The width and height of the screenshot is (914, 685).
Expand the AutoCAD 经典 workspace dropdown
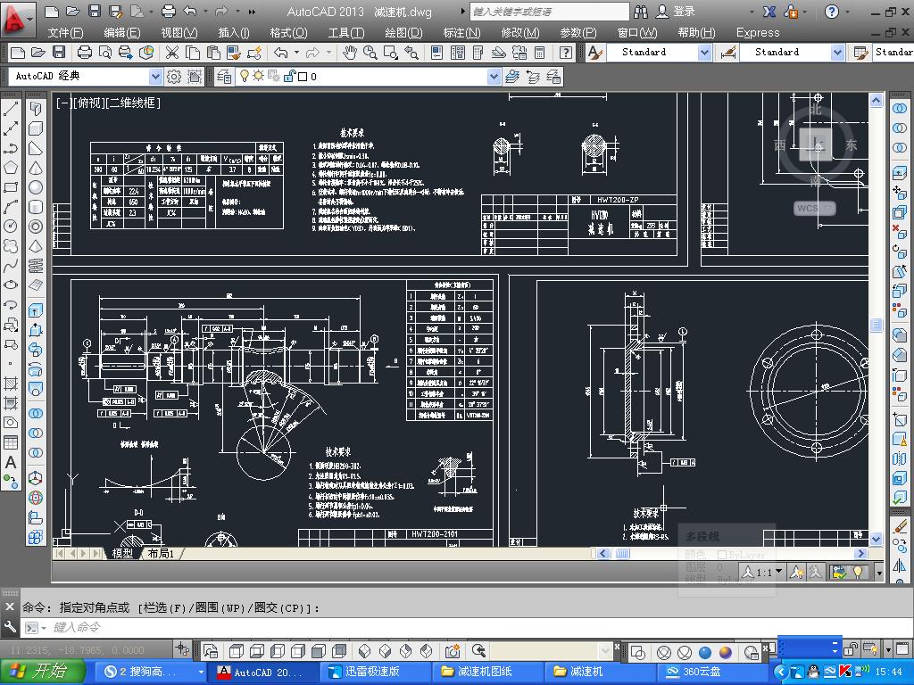[x=155, y=77]
